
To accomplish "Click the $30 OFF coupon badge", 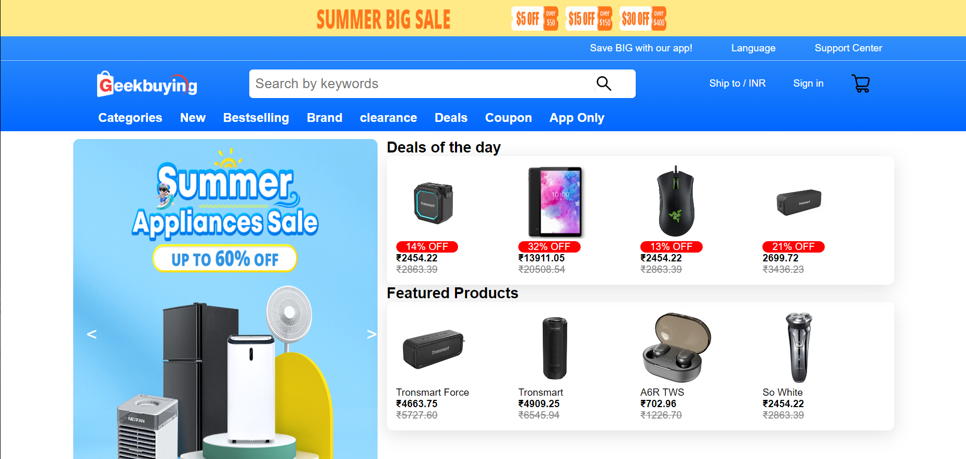I will (643, 19).
